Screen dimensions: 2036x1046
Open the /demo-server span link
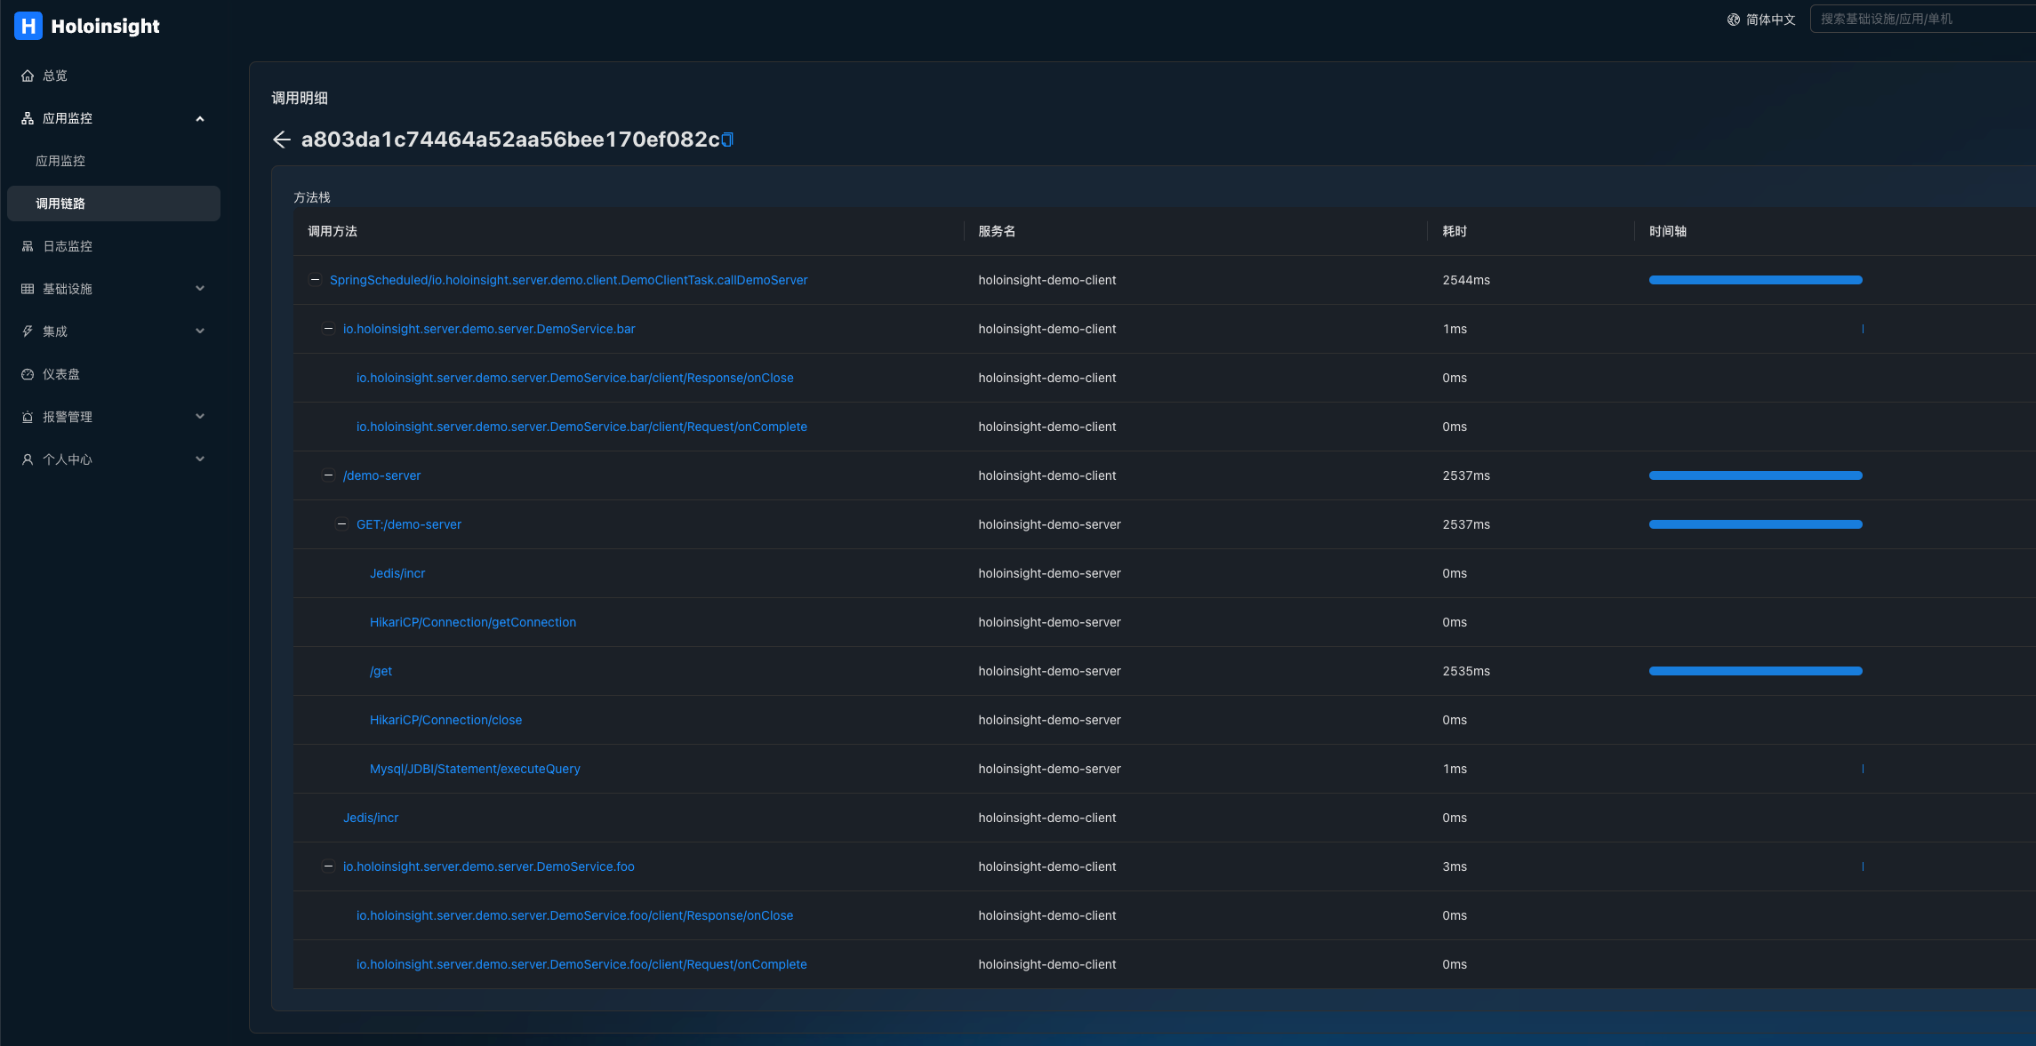tap(382, 475)
